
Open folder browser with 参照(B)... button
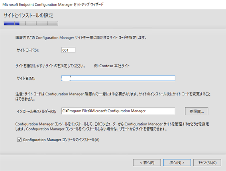[197, 111]
